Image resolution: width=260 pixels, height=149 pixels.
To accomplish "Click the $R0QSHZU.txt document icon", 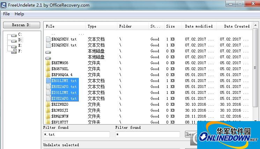I will tap(48, 39).
